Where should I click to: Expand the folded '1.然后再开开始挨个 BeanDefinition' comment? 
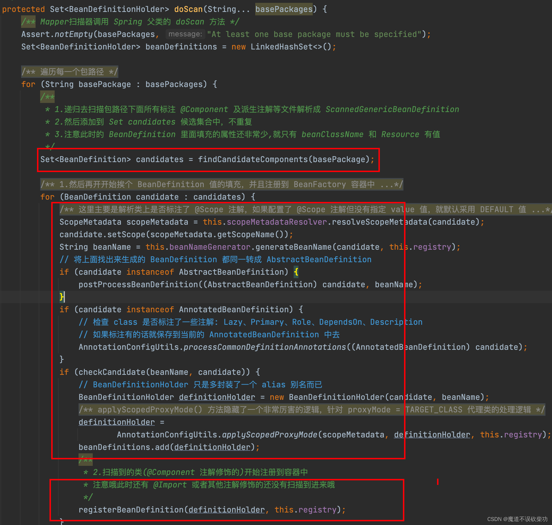[x=221, y=184]
